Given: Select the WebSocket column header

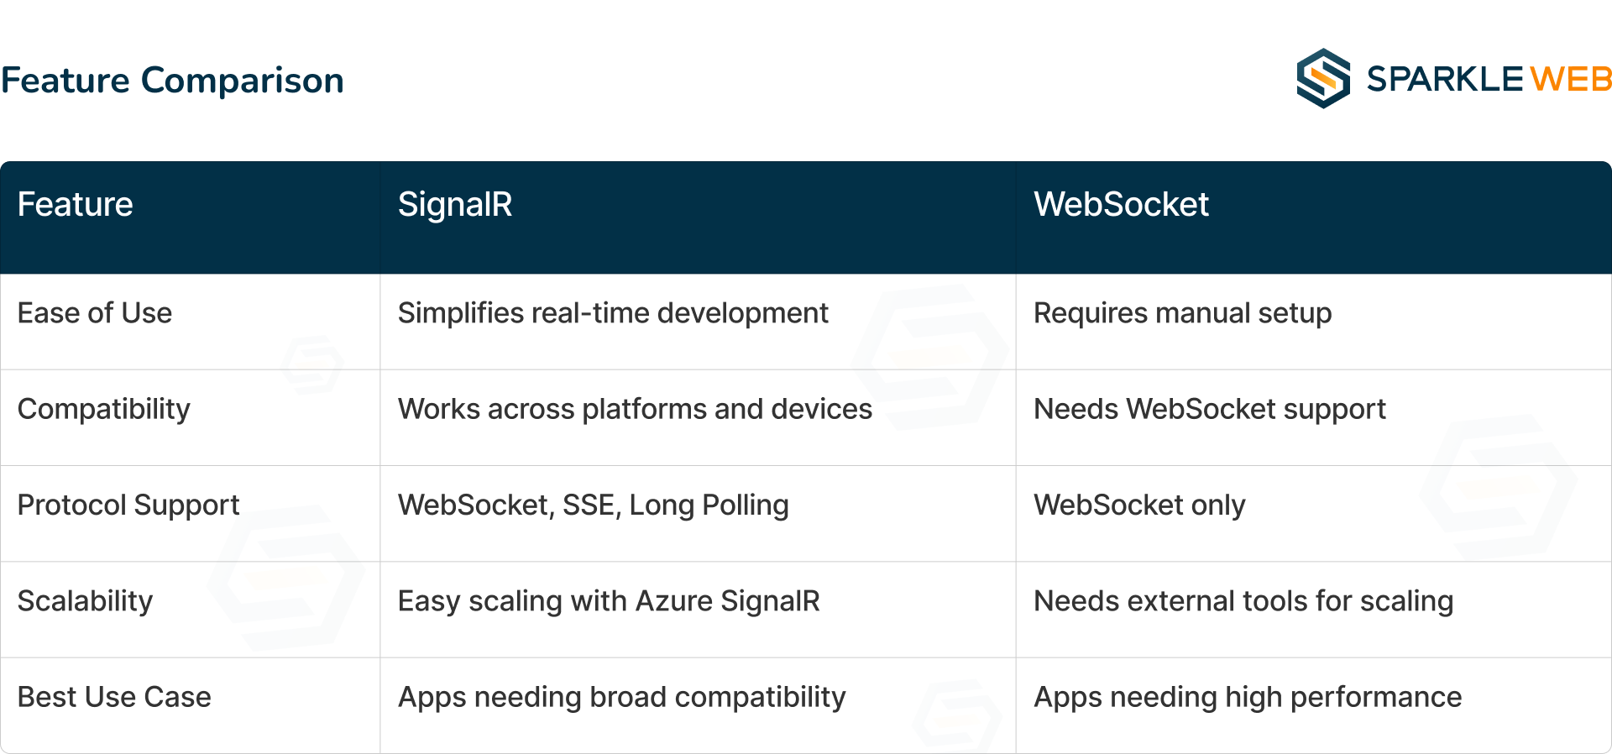Looking at the screenshot, I should tap(1121, 205).
